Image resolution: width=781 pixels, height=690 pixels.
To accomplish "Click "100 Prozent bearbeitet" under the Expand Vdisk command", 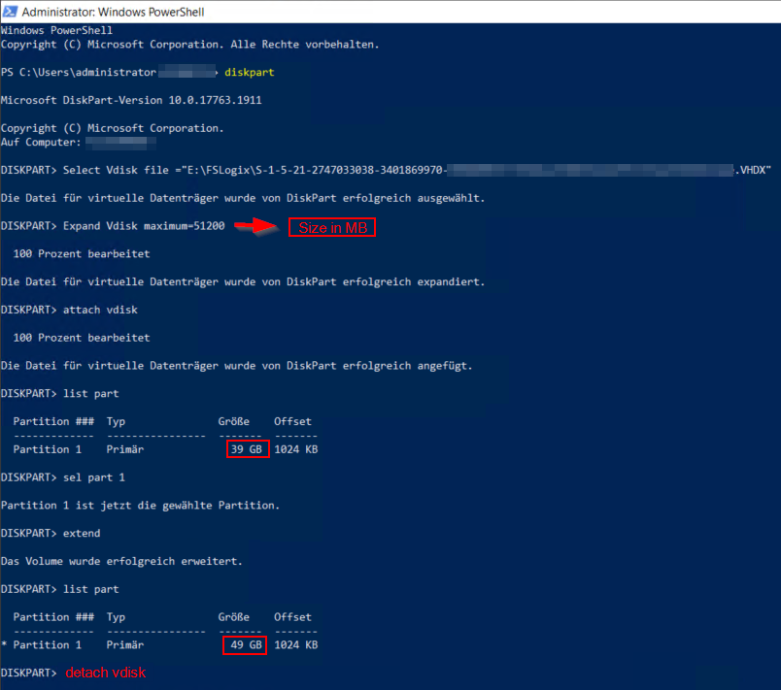I will [x=82, y=253].
